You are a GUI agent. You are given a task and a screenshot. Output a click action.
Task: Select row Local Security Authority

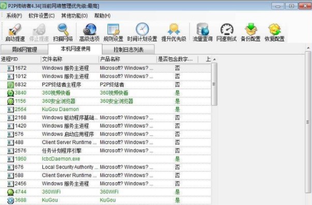point(106,167)
